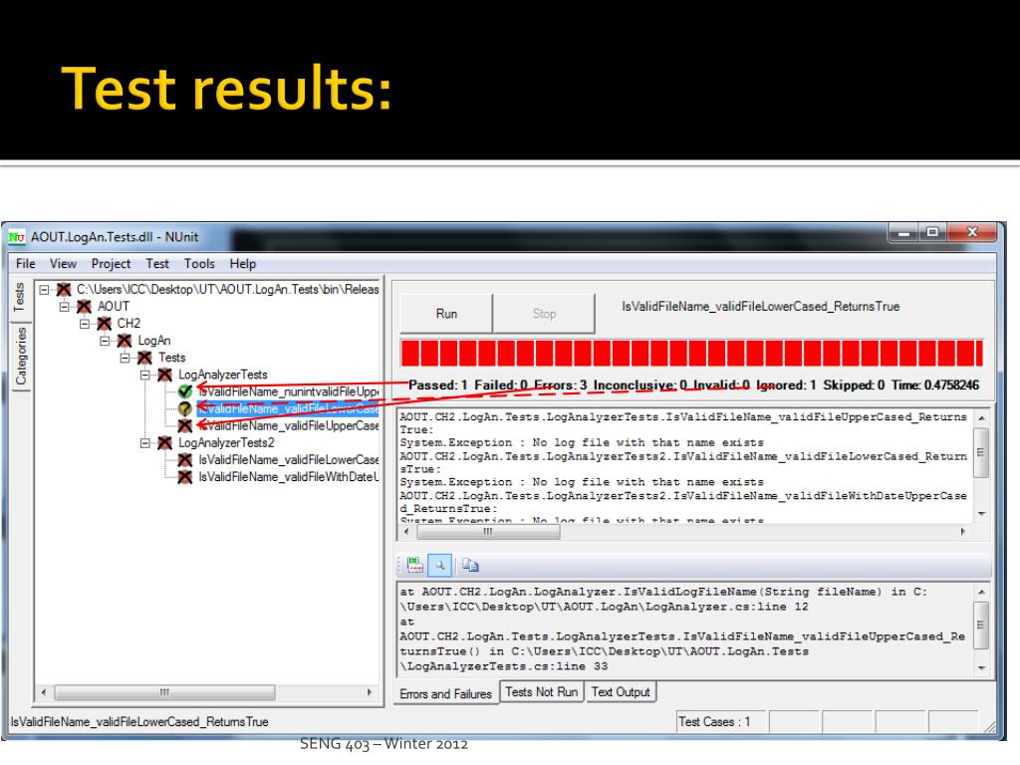Select IsValidFileName_validFileUpperCase test row
Viewport: 1020px width, 765px height.
click(288, 426)
